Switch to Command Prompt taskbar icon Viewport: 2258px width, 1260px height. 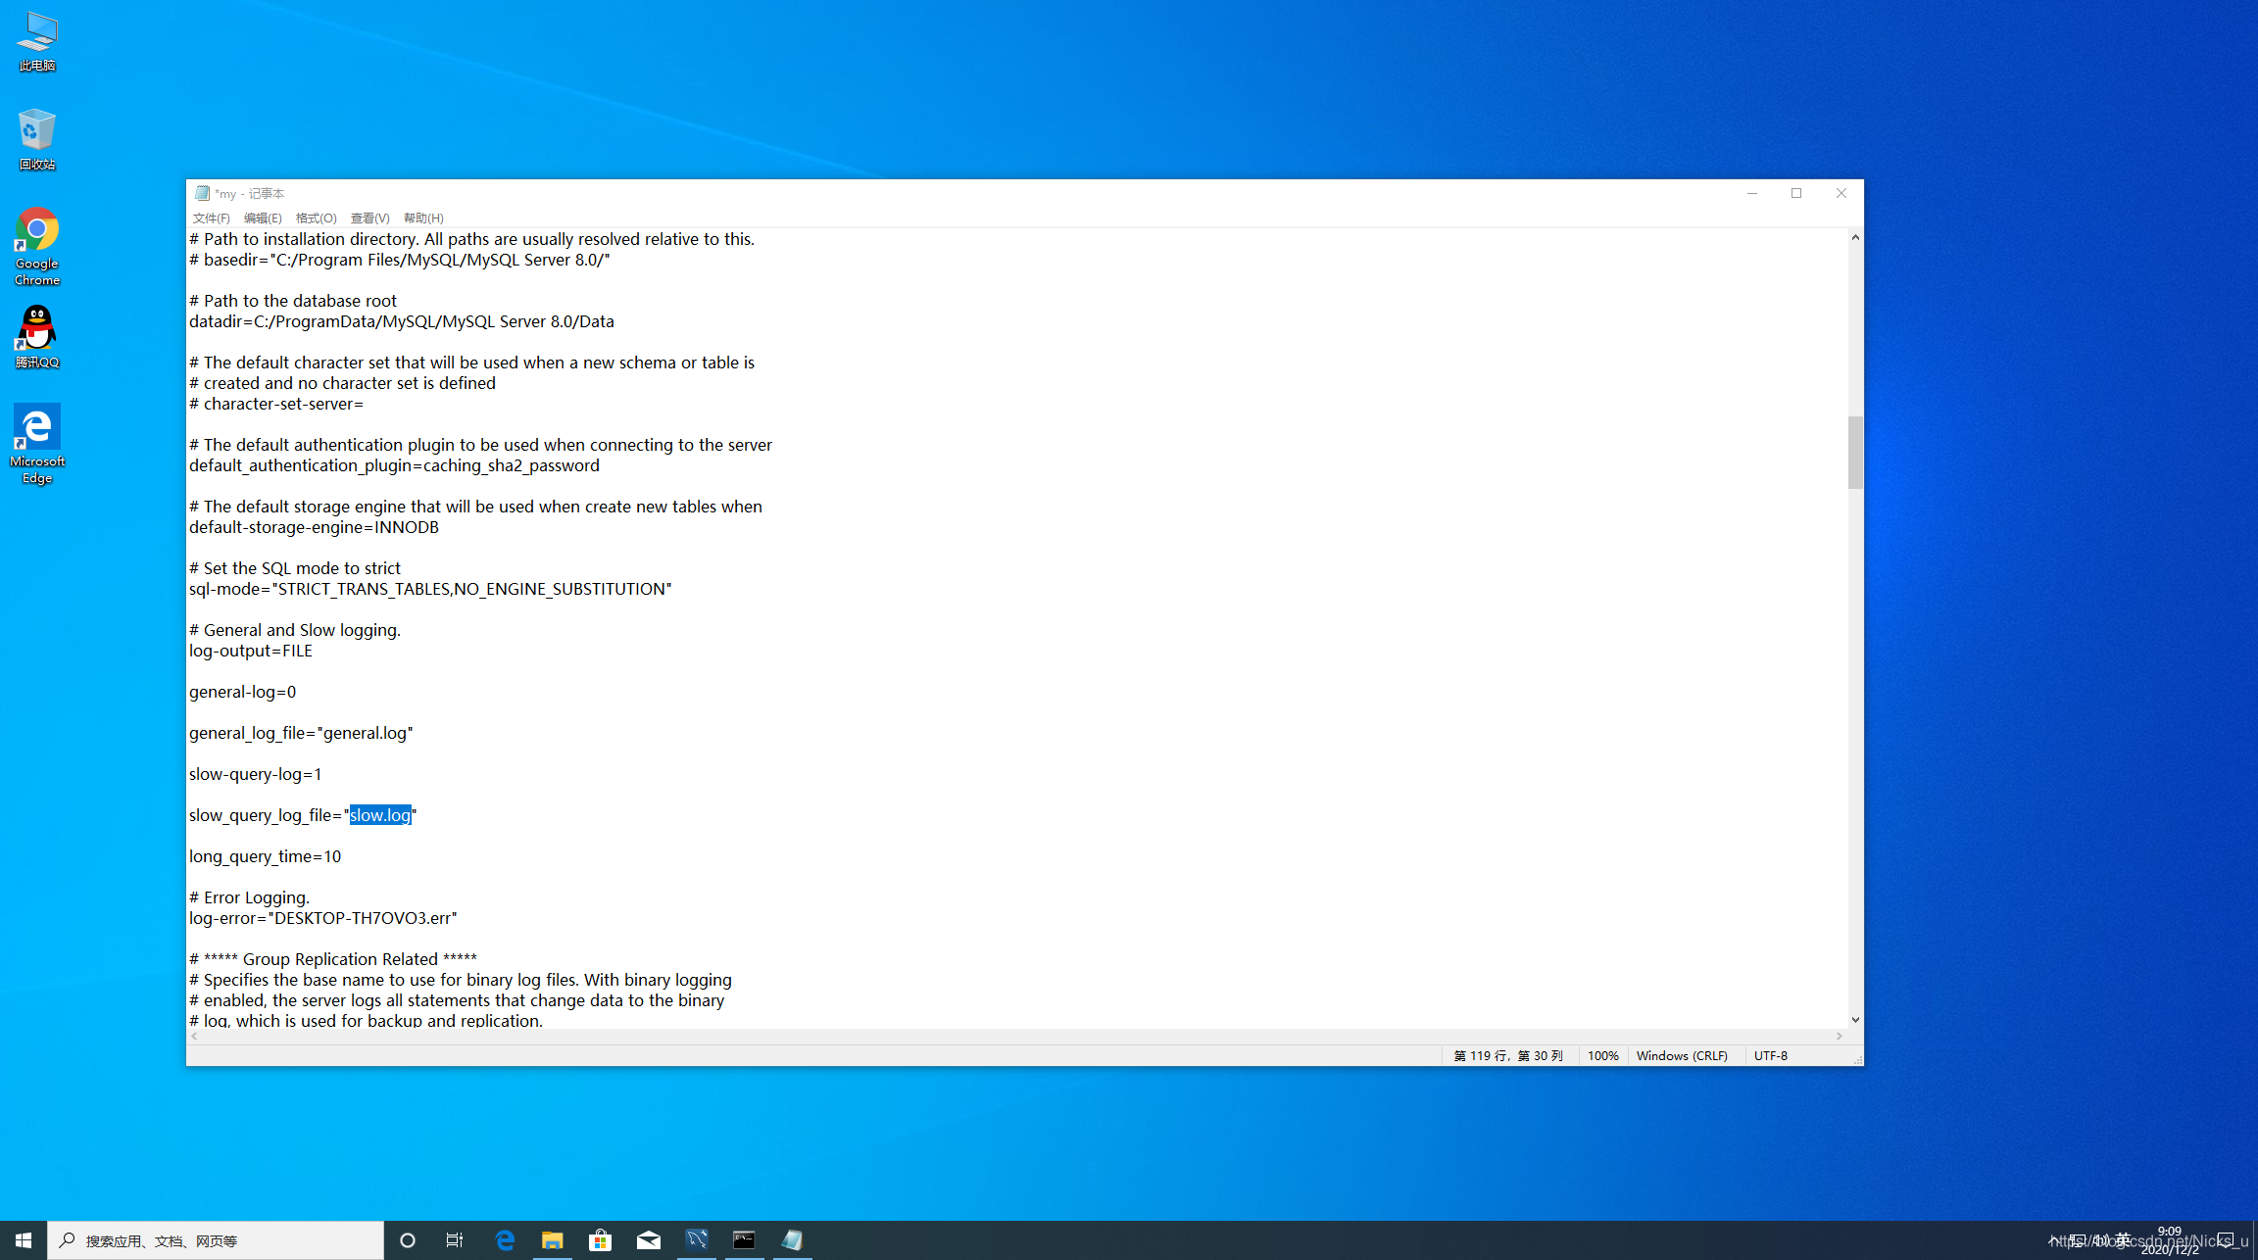coord(744,1240)
